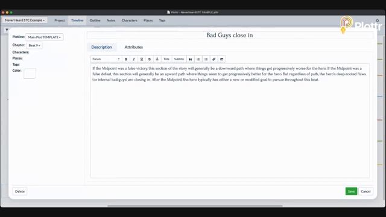Open the Beat 9 chapter dropdown
This screenshot has width=386, height=217.
pos(34,46)
